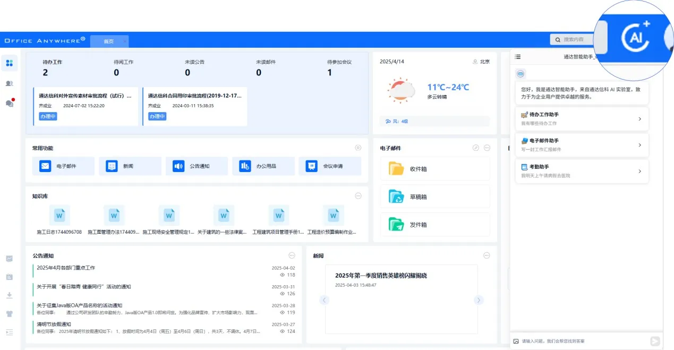
Task: Switch to the 首页 tab
Action: click(109, 41)
